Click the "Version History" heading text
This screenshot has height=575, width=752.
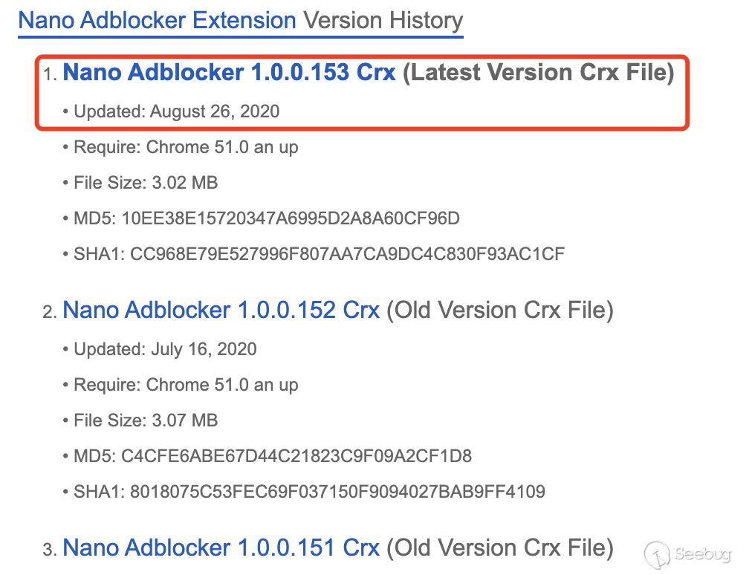click(382, 20)
